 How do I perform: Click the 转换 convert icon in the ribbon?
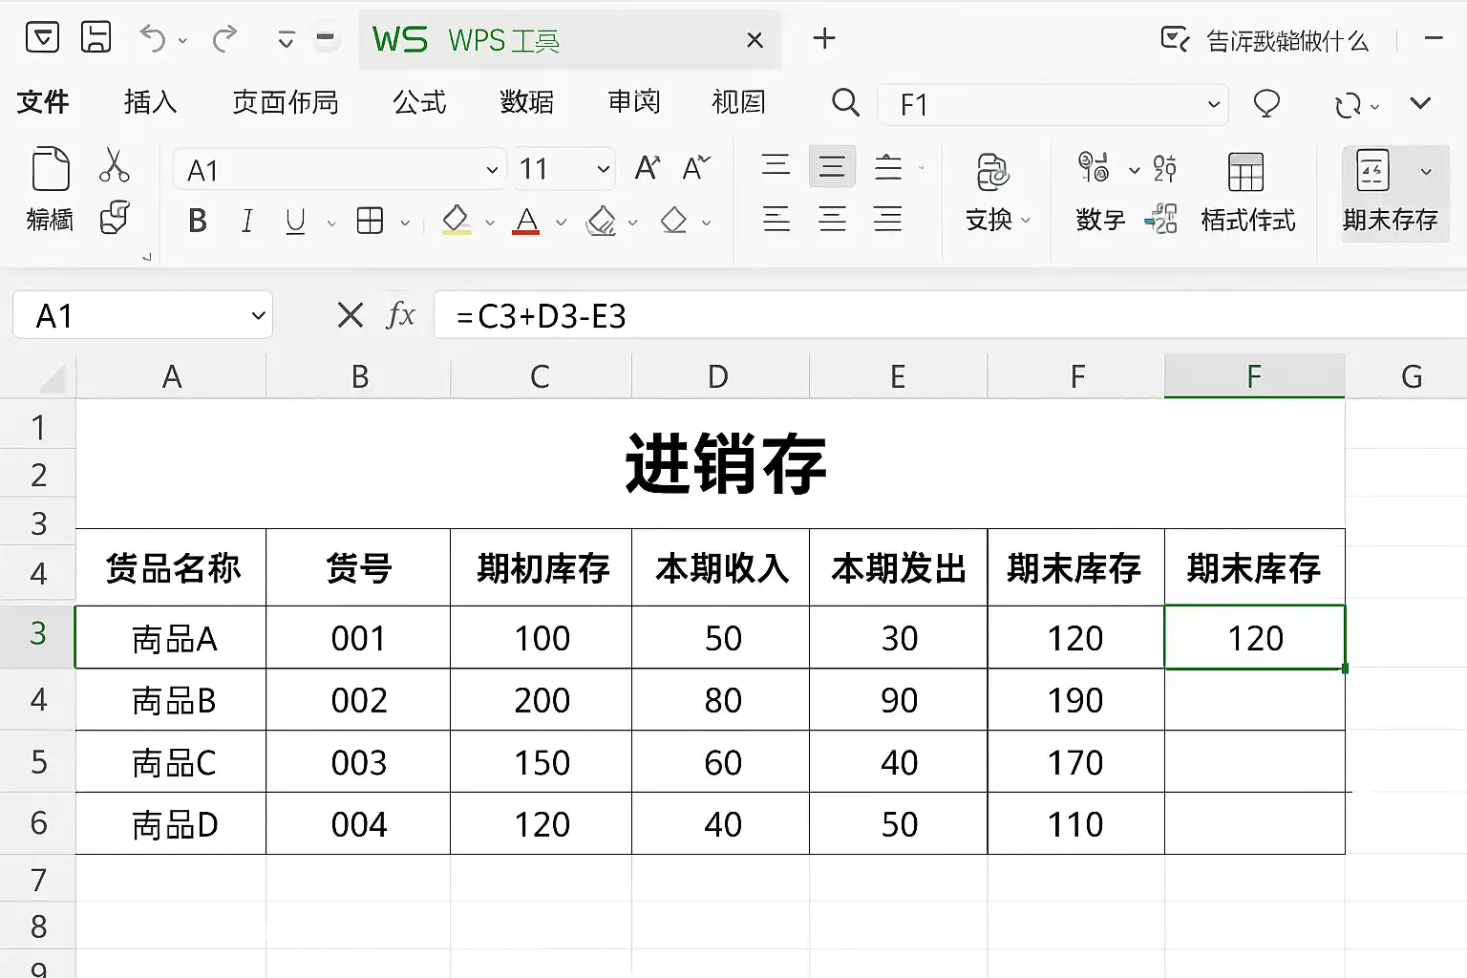click(992, 173)
